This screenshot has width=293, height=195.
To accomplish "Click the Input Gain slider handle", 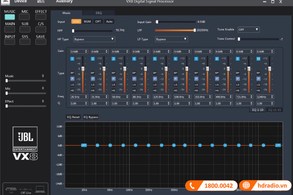I will point(157,22).
